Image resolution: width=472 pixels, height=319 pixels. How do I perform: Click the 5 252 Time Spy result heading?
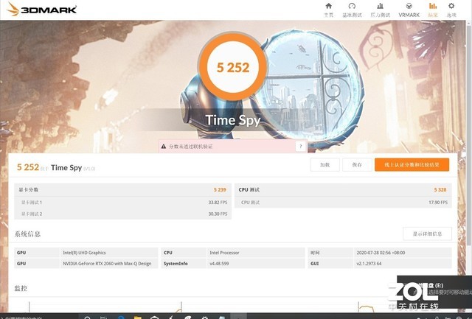click(56, 167)
